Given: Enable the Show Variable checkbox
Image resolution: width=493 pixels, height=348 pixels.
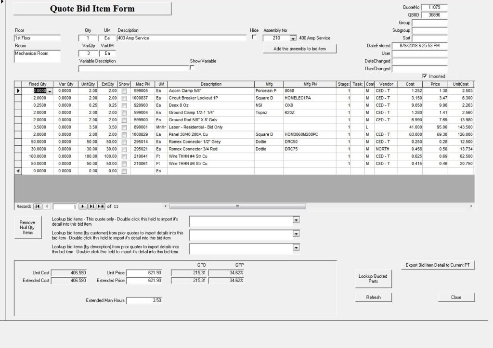Looking at the screenshot, I should pyautogui.click(x=193, y=68).
